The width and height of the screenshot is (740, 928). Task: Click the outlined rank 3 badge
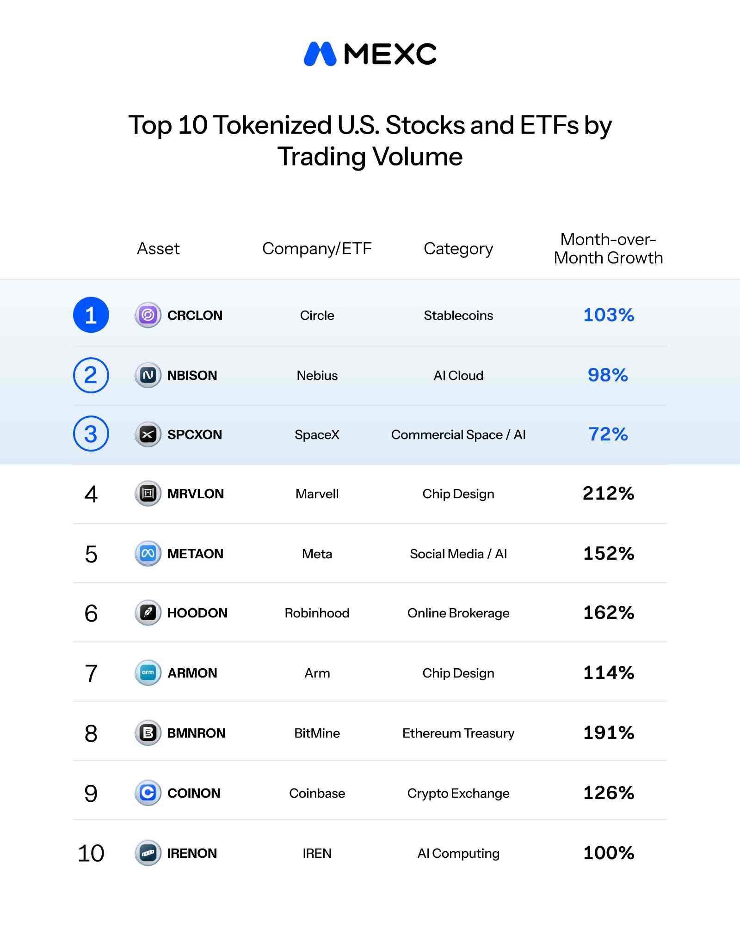pos(91,434)
